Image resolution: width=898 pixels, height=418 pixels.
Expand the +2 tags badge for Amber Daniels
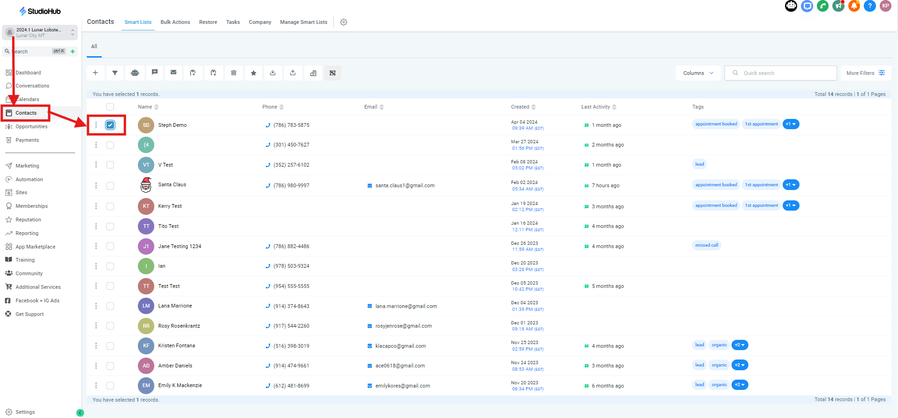740,365
